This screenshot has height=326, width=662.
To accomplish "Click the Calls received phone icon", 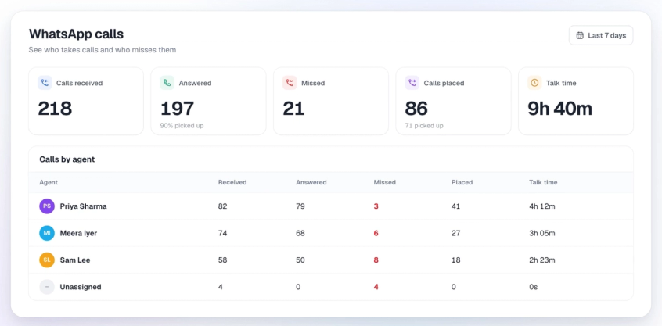I will 45,83.
